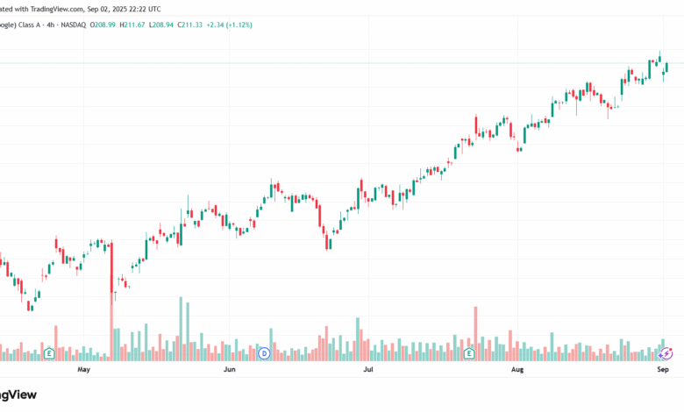Select the Aug label on time axis
Screen dimensions: 684x412
click(x=517, y=371)
